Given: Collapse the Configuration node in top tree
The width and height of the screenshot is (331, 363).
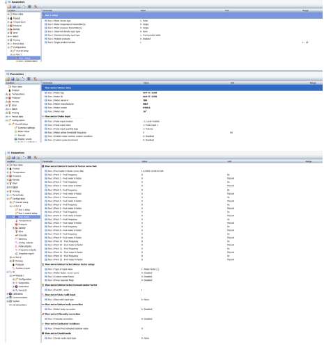Looking at the screenshot, I should coord(8,47).
